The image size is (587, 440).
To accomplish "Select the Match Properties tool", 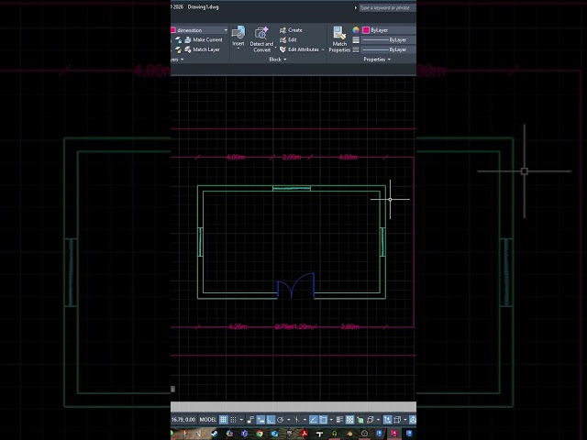I will point(339,39).
